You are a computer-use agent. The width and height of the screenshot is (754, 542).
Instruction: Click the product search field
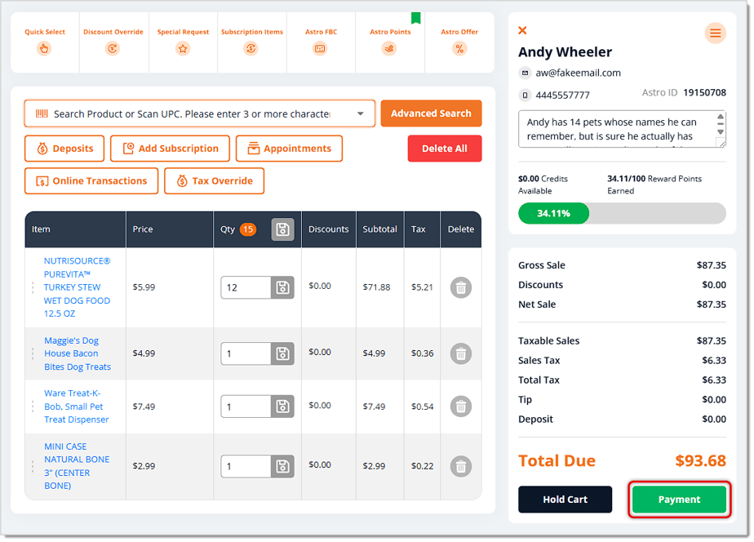pyautogui.click(x=200, y=114)
